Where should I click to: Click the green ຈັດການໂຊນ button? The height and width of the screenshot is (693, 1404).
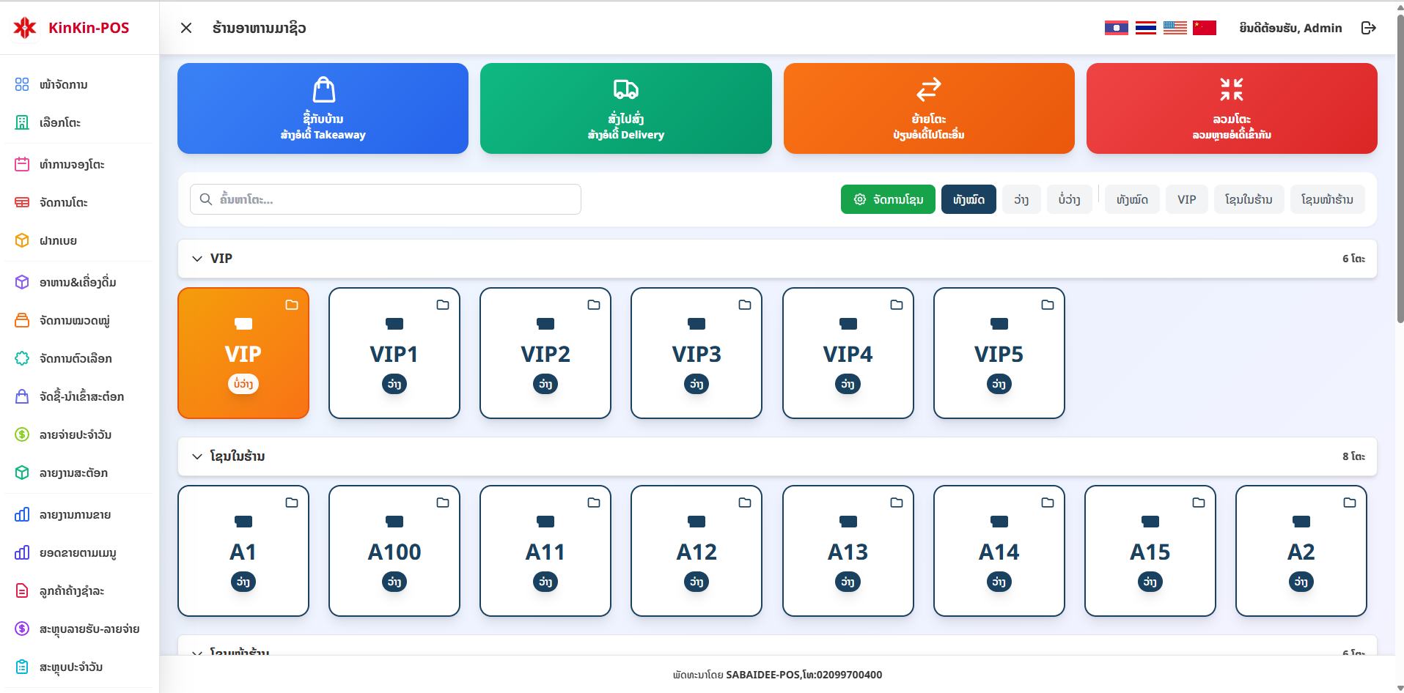pos(888,199)
